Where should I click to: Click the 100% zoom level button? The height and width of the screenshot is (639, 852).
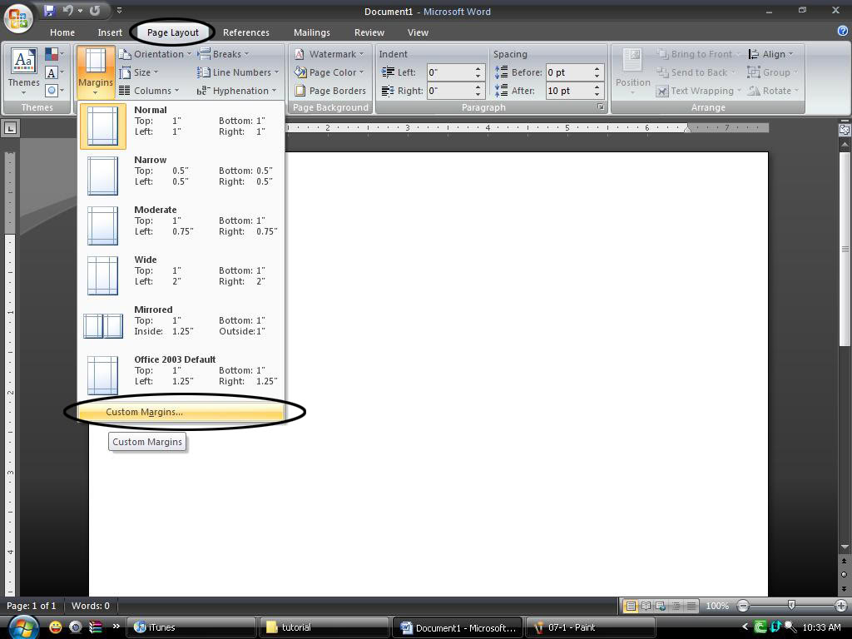tap(716, 606)
